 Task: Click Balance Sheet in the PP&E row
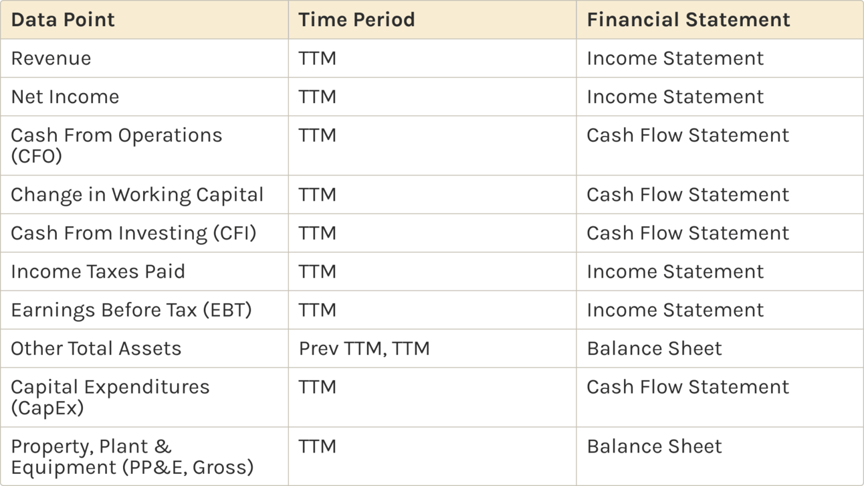[720, 457]
